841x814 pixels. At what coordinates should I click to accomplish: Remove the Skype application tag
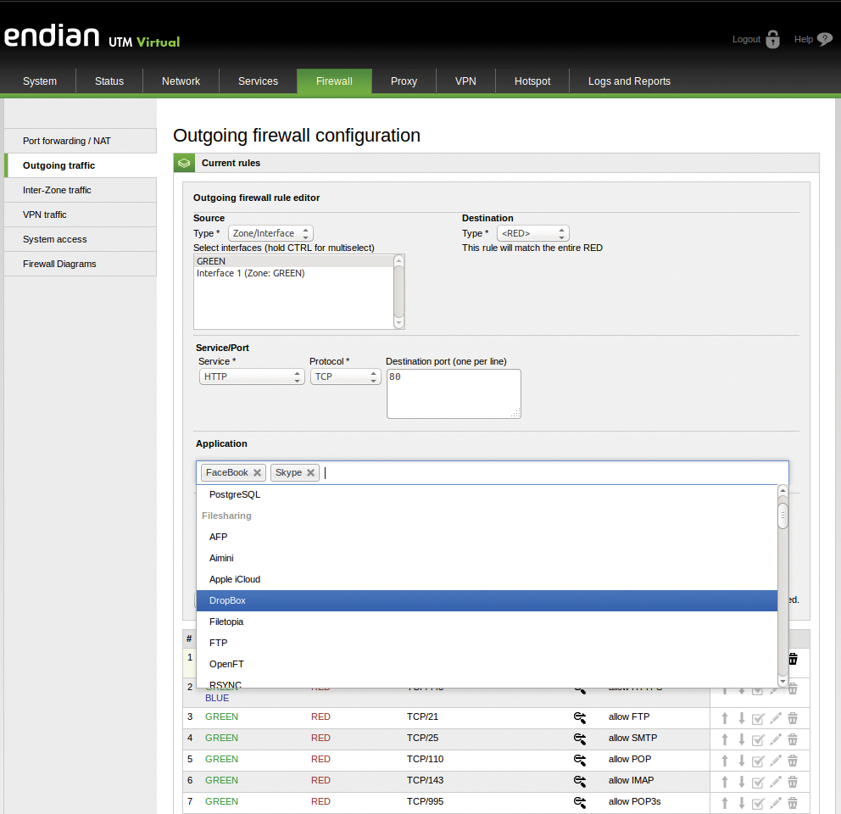coord(310,473)
